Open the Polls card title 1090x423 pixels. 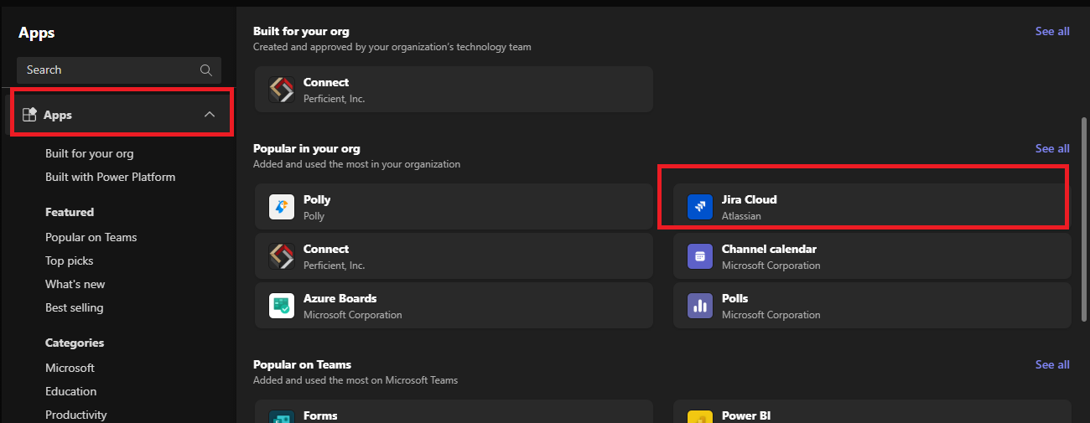[735, 298]
